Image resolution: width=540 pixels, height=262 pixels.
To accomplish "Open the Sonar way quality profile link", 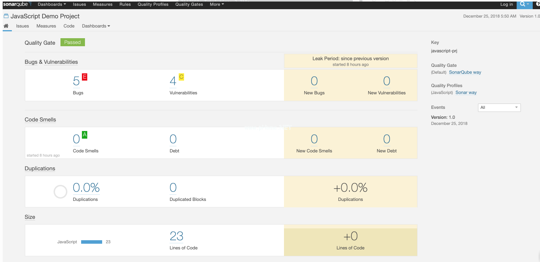I will pos(466,92).
